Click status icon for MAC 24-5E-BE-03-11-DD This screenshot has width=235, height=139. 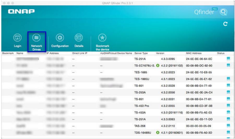[228, 119]
